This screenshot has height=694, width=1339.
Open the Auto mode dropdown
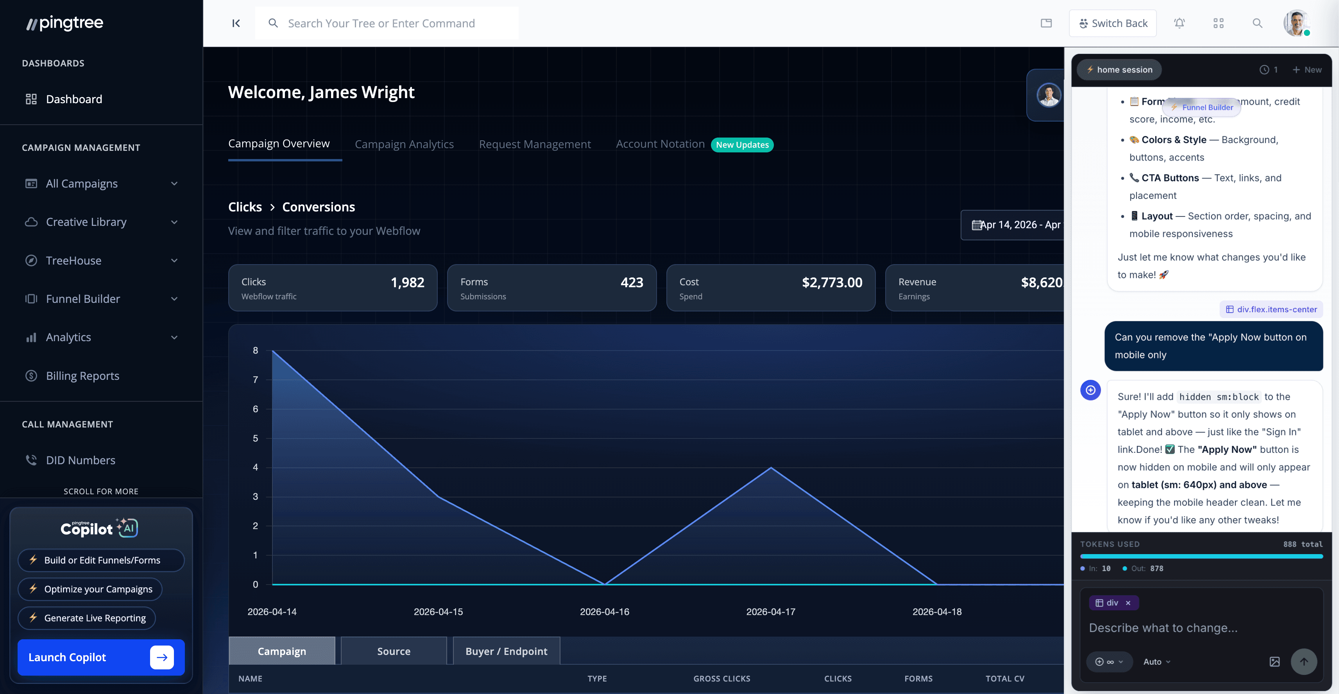point(1156,662)
